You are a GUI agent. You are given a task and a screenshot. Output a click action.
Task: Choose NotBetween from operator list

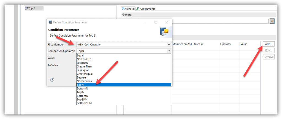(x=124, y=81)
